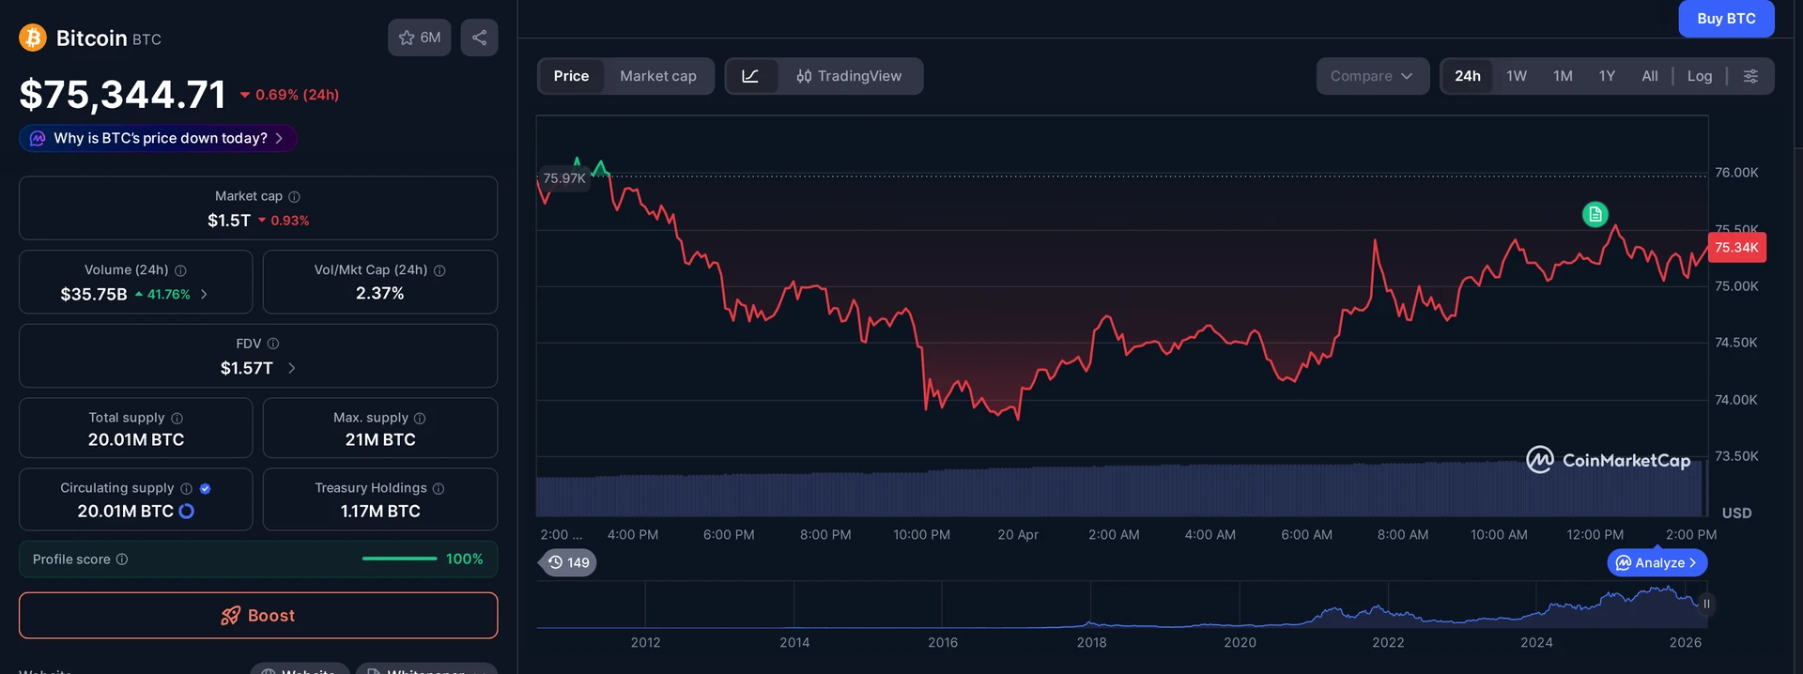Click the 1.17M BTC treasury holdings value
This screenshot has height=674, width=1803.
coord(380,511)
